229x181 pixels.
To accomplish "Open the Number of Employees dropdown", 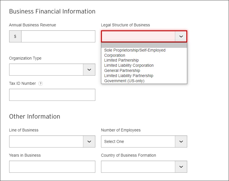I will [x=144, y=141].
